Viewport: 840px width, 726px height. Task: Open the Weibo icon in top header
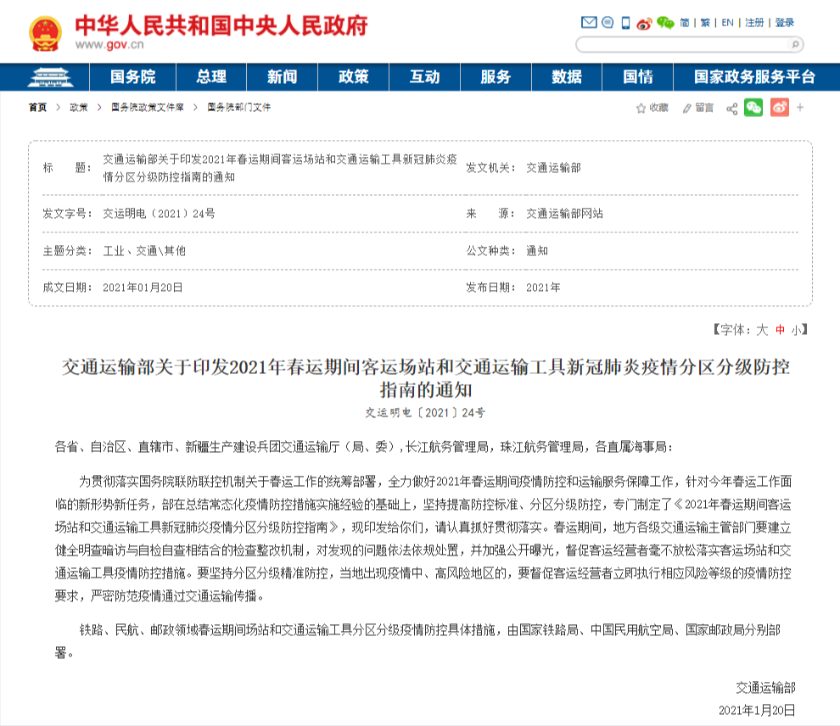[x=644, y=23]
